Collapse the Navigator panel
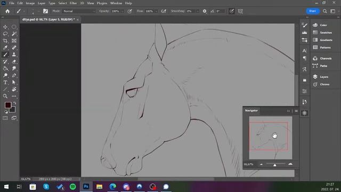Screen dimensions: 341x192 288,111
